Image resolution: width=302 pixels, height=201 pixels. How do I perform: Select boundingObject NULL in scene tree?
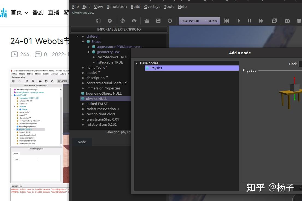pyautogui.click(x=104, y=93)
